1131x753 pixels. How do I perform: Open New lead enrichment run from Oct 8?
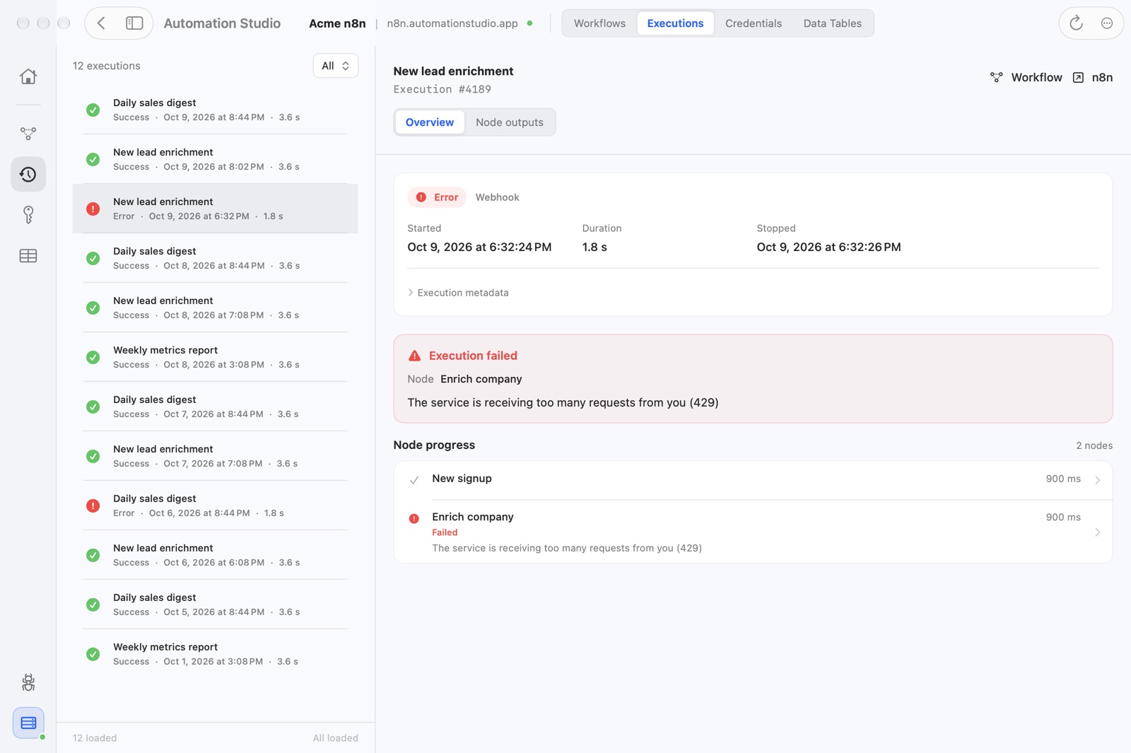click(215, 308)
